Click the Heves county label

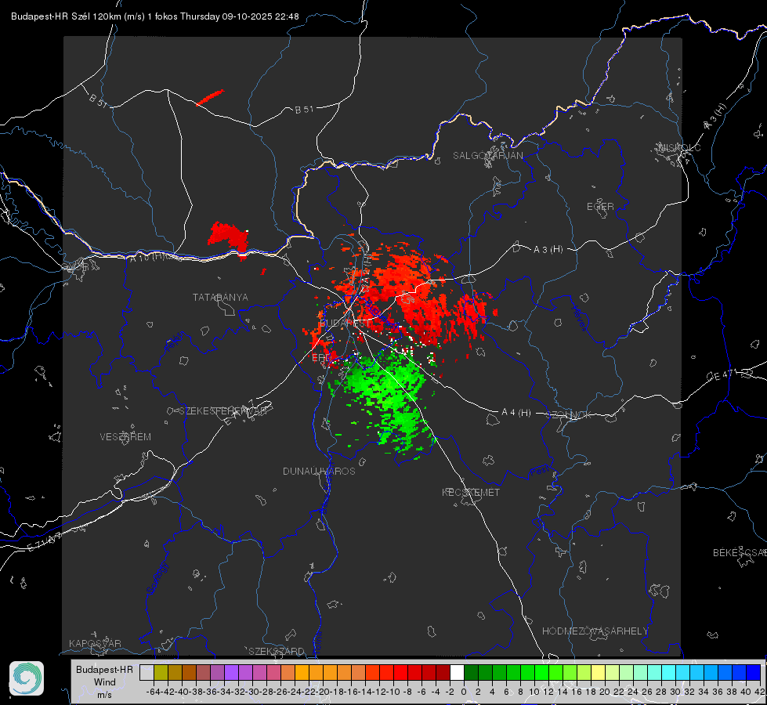(x=579, y=319)
